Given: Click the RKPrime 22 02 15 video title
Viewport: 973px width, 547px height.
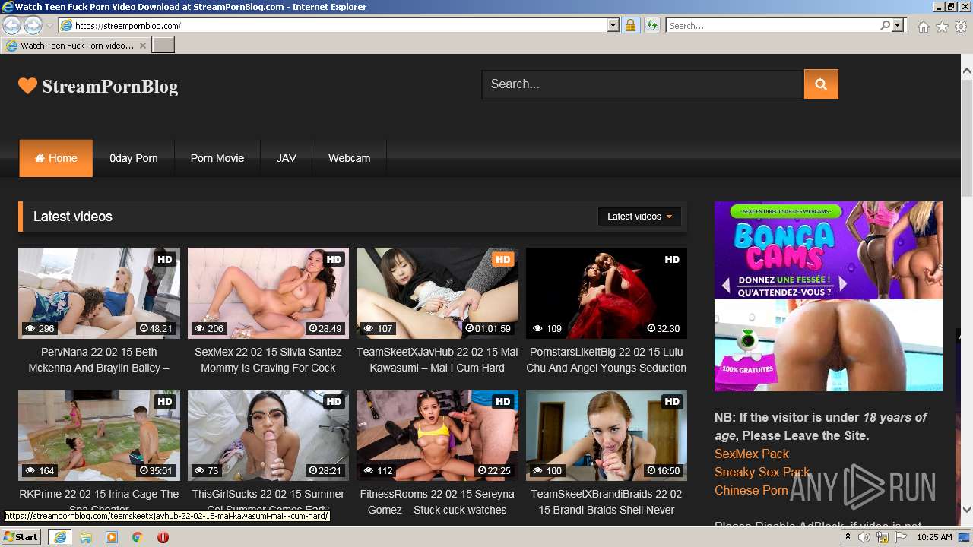Looking at the screenshot, I should click(x=99, y=501).
